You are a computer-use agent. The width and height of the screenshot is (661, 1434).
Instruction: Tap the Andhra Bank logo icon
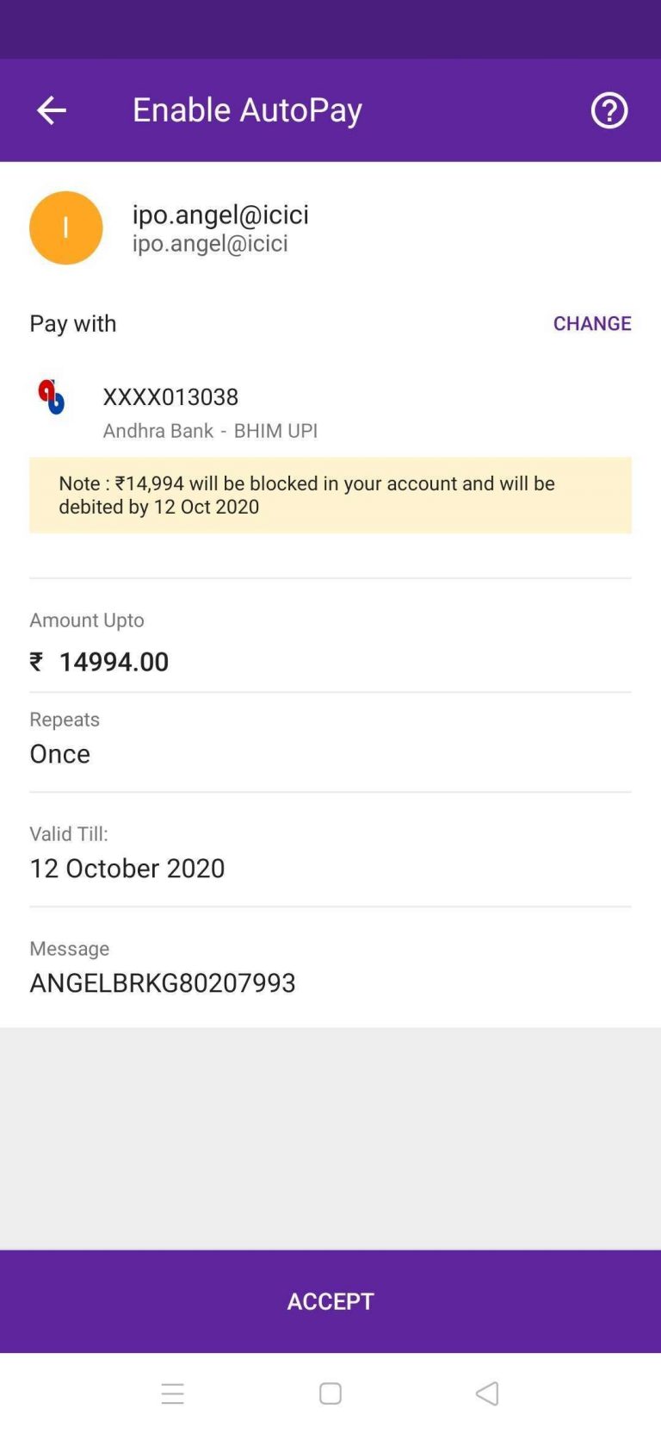tap(52, 397)
